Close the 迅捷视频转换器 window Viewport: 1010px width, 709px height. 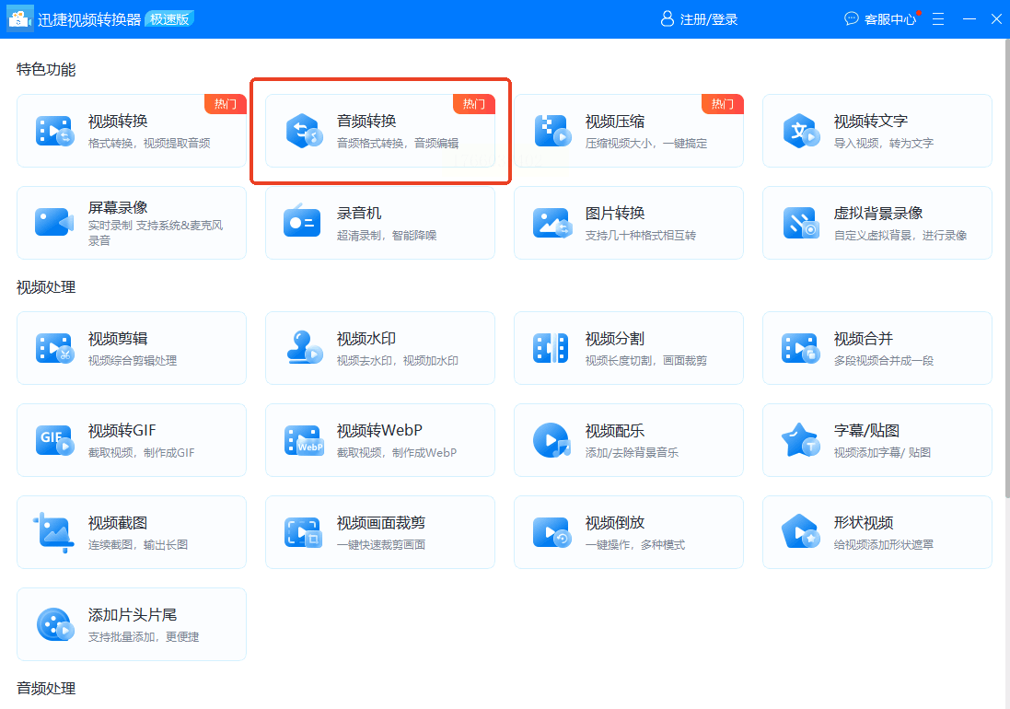[996, 19]
